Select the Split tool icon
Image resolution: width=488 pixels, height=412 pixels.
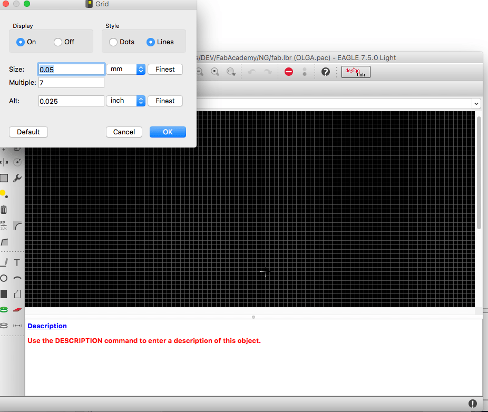tap(4, 242)
